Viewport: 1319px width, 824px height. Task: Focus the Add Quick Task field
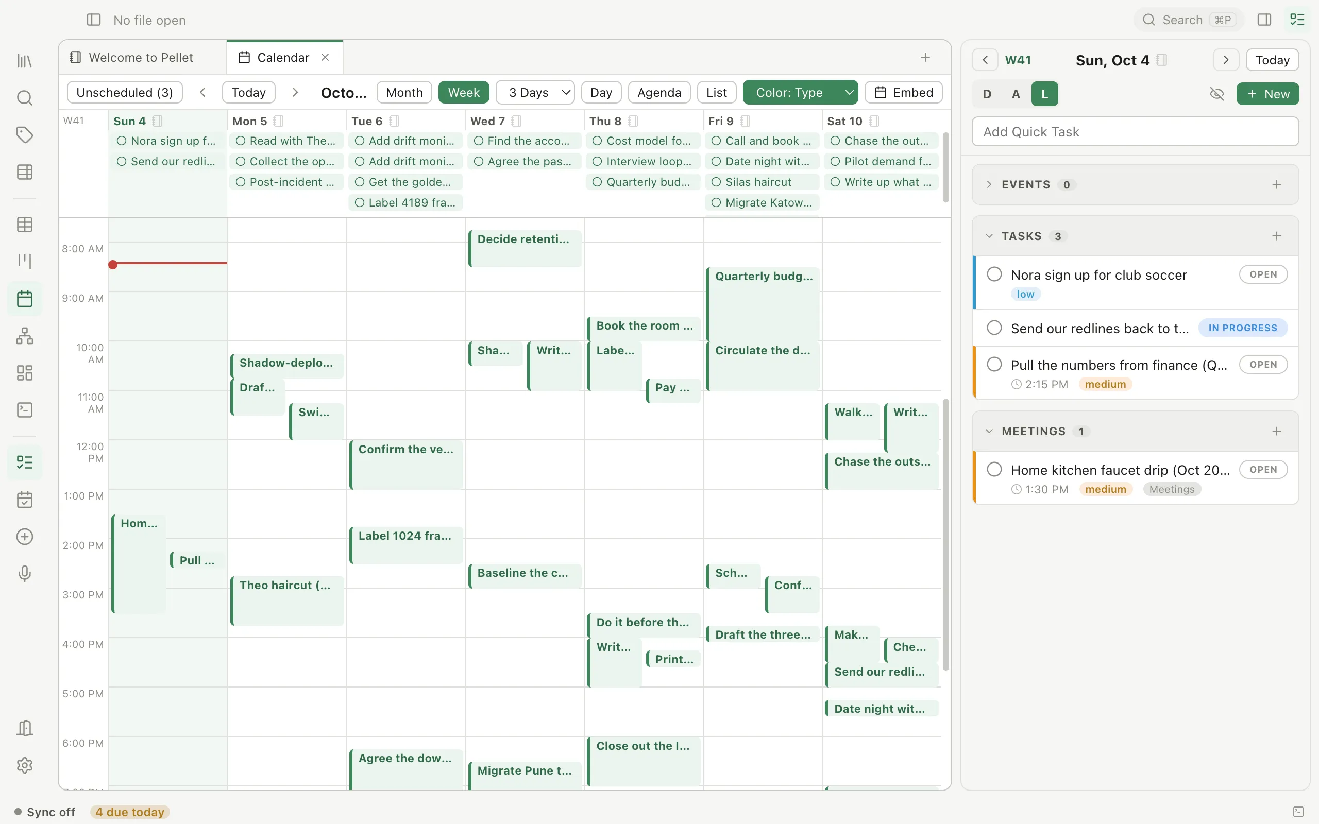[1136, 131]
